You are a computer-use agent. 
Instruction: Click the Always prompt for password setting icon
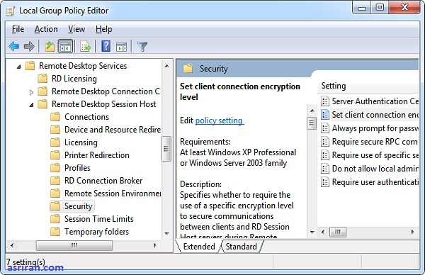coord(325,128)
